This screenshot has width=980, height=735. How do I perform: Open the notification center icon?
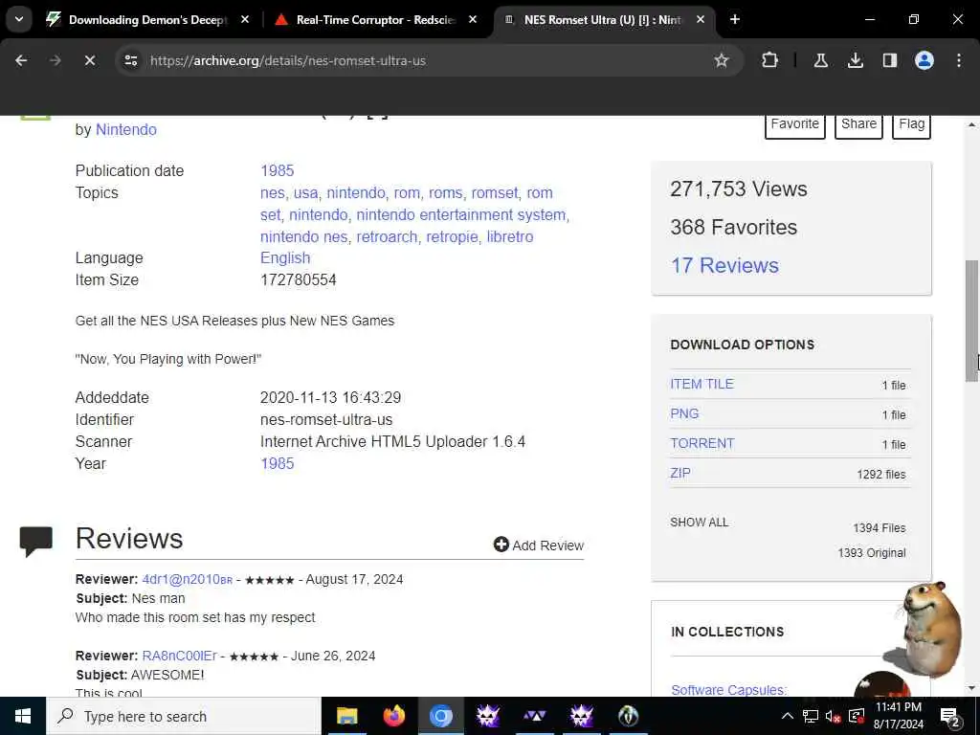click(x=950, y=716)
